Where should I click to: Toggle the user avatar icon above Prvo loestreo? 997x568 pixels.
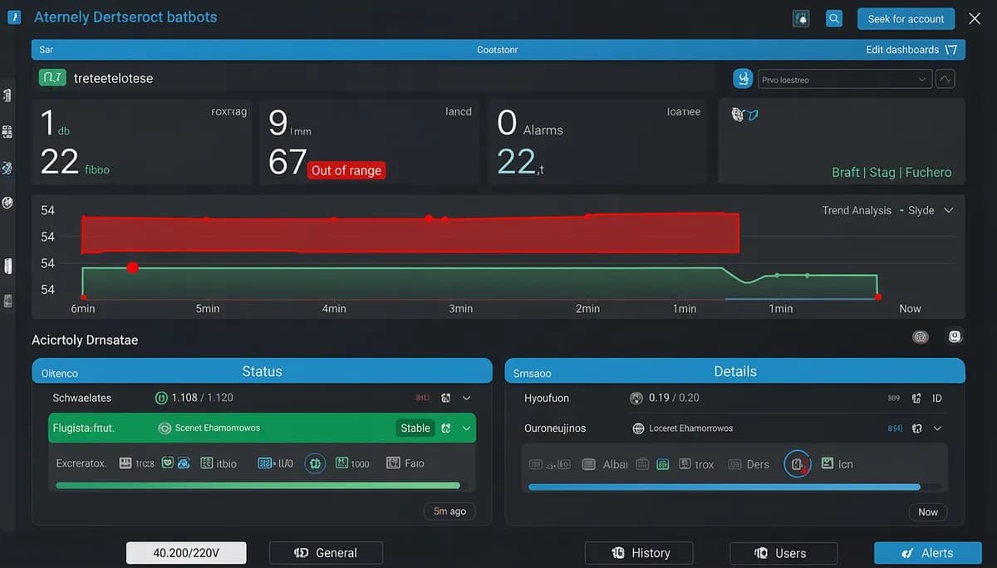point(741,76)
